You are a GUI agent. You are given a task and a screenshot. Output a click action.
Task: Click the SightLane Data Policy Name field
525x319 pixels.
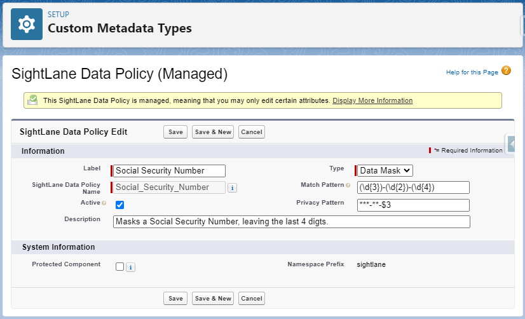[169, 187]
